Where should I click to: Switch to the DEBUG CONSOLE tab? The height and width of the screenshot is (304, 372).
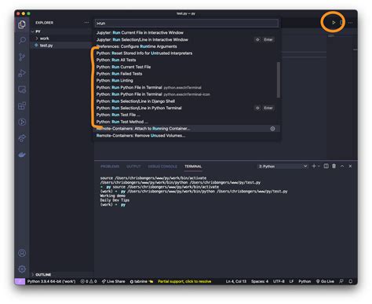pos(162,167)
